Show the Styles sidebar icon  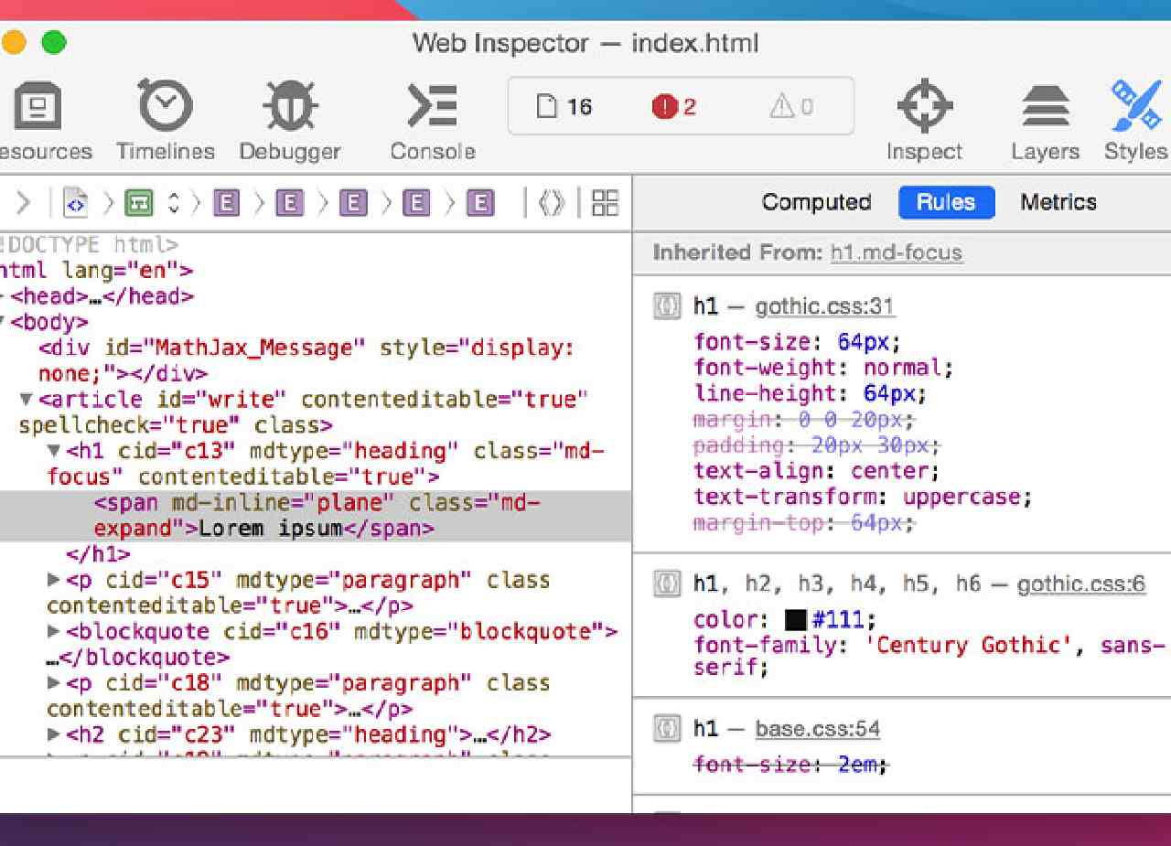(1136, 104)
